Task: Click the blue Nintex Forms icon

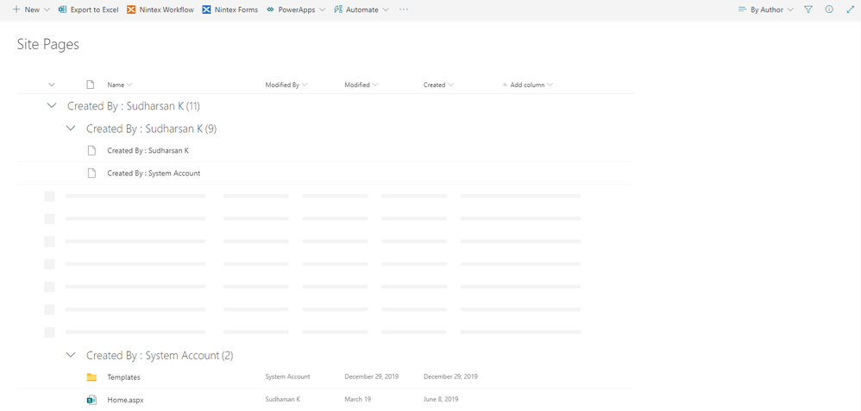Action: (206, 9)
